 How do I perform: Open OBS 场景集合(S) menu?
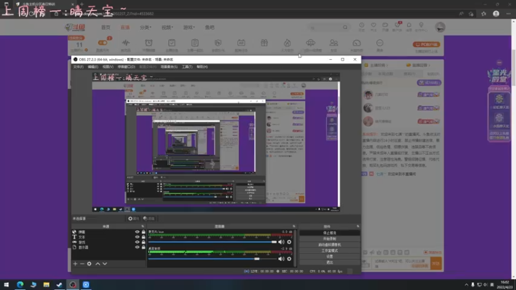[169, 67]
